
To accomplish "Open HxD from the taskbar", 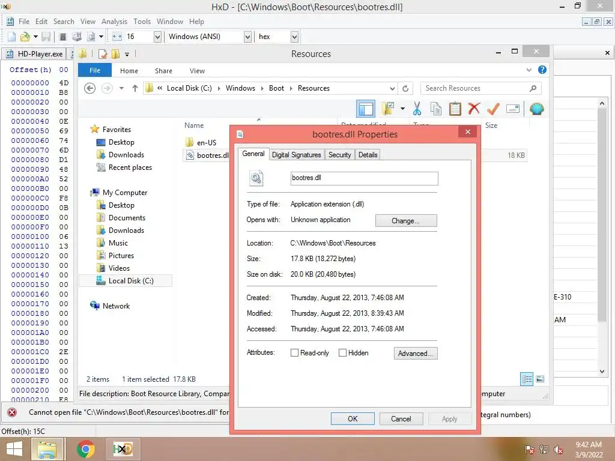I will coord(123,449).
